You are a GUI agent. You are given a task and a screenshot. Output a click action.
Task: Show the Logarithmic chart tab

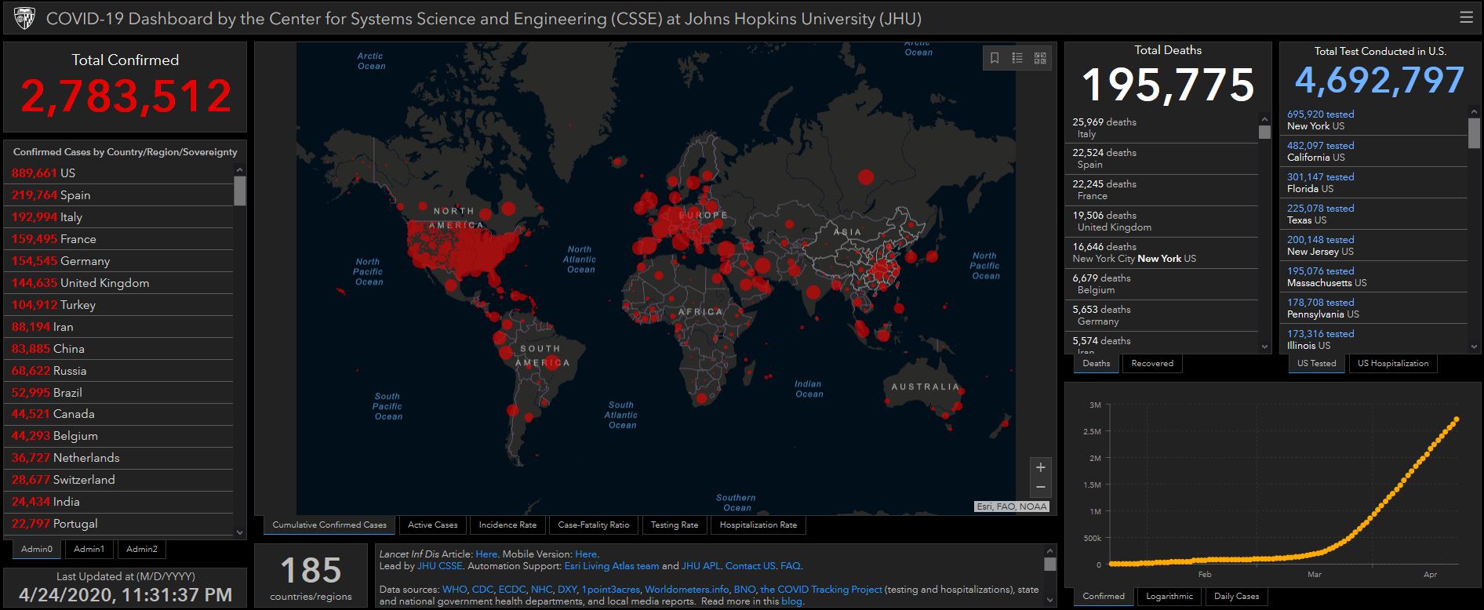tap(1169, 597)
